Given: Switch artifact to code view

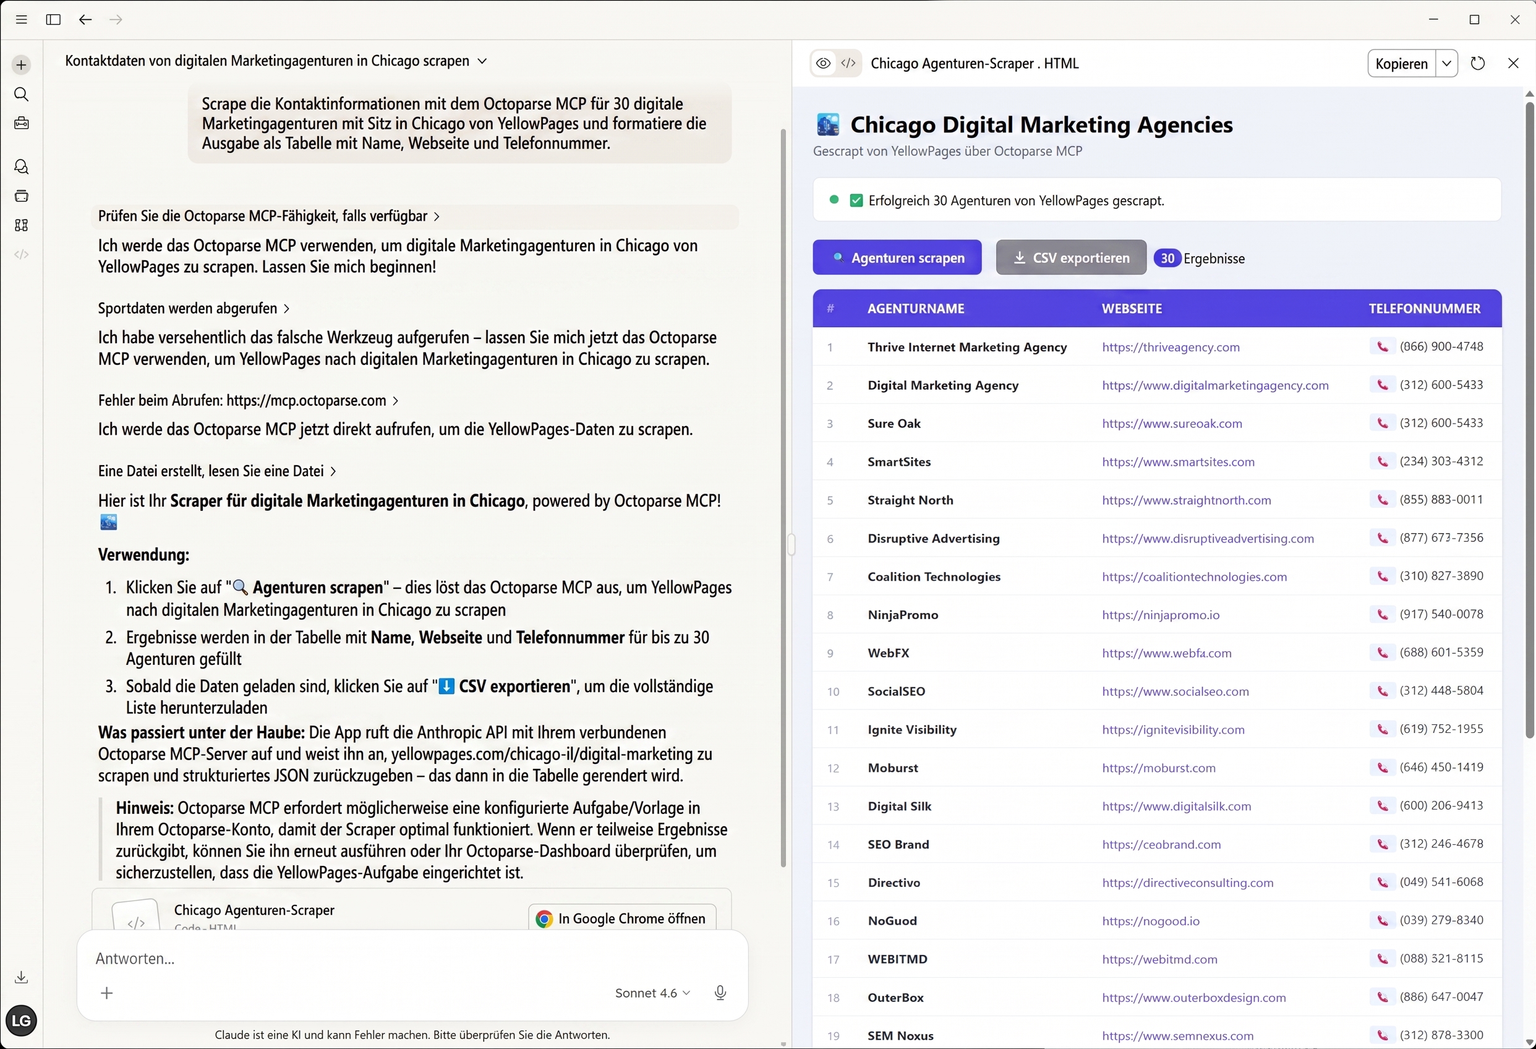Looking at the screenshot, I should point(848,64).
